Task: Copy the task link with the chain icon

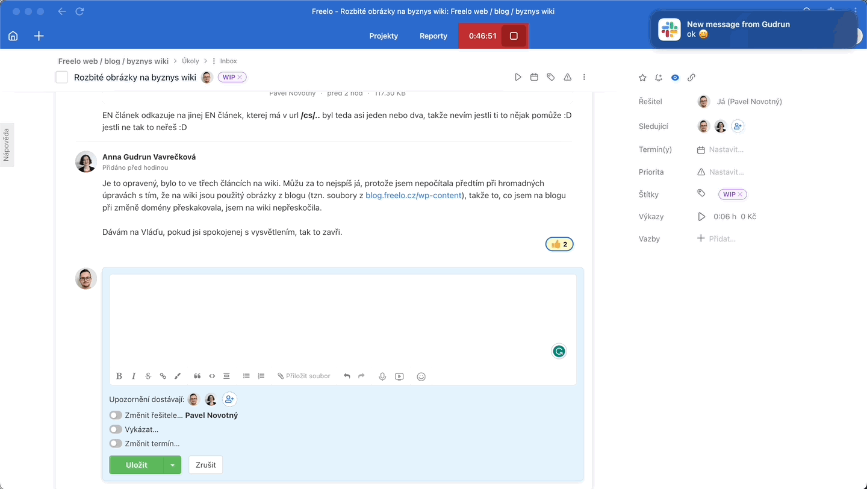Action: click(x=691, y=78)
